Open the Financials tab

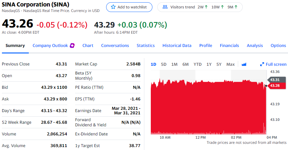[x=229, y=46]
